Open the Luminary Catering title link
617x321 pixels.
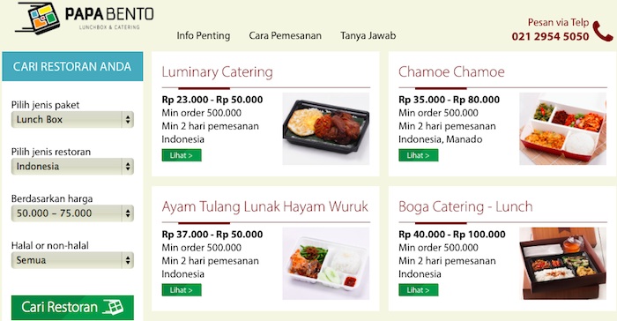[217, 72]
